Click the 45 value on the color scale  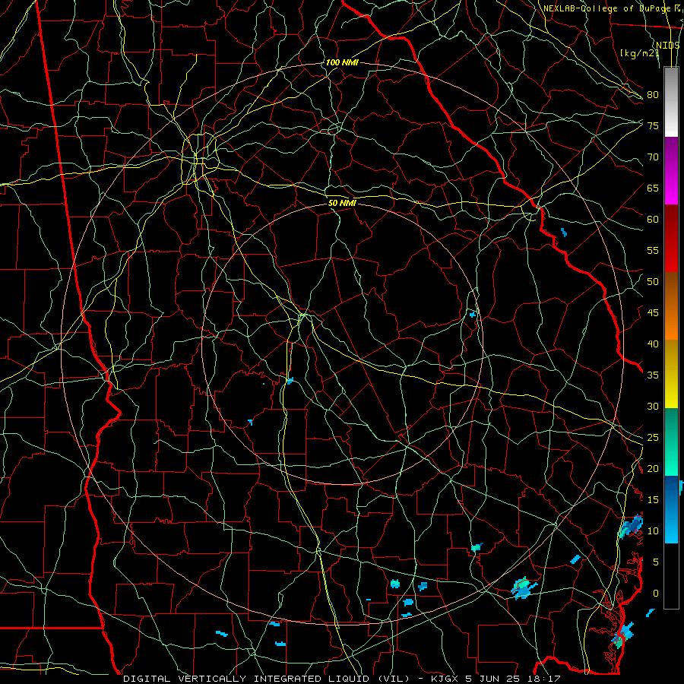[x=653, y=313]
